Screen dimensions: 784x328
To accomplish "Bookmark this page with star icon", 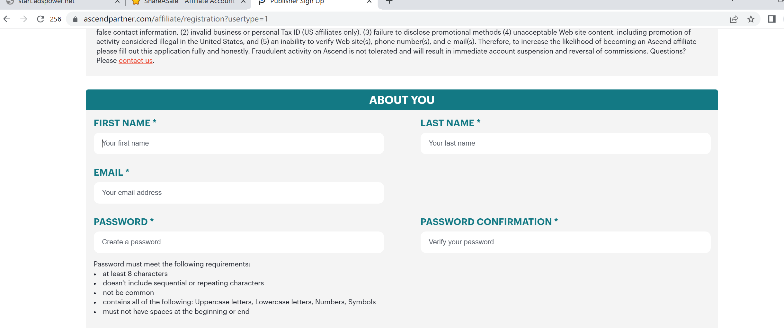I will click(x=751, y=19).
